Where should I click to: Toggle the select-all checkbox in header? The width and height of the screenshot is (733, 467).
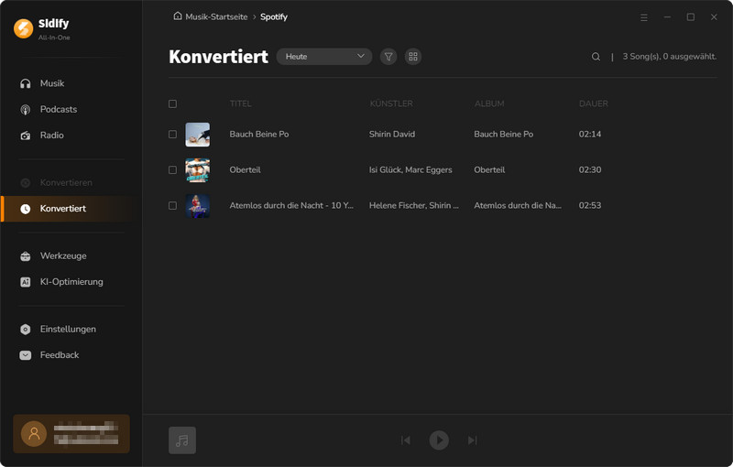pos(172,103)
